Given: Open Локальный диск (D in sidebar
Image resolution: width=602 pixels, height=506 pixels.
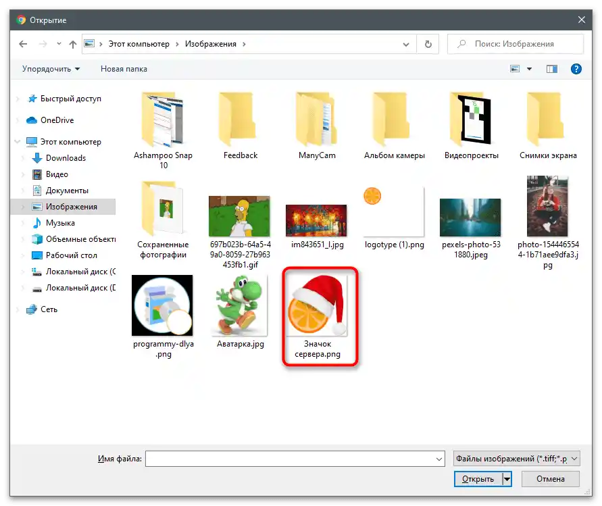Looking at the screenshot, I should [x=80, y=288].
